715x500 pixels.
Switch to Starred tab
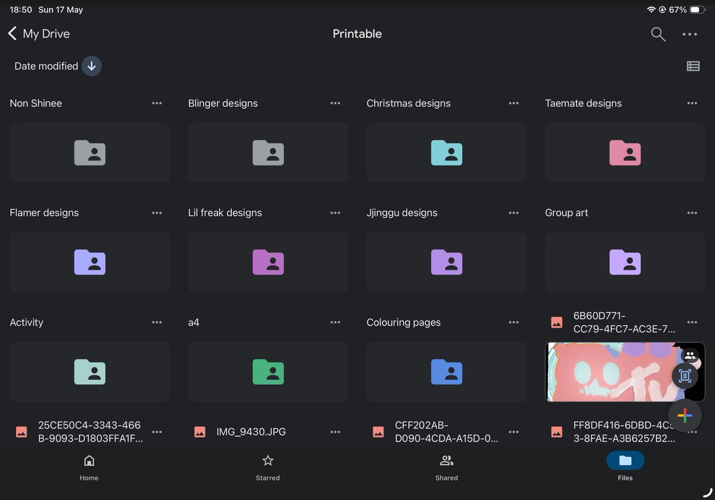pos(268,468)
